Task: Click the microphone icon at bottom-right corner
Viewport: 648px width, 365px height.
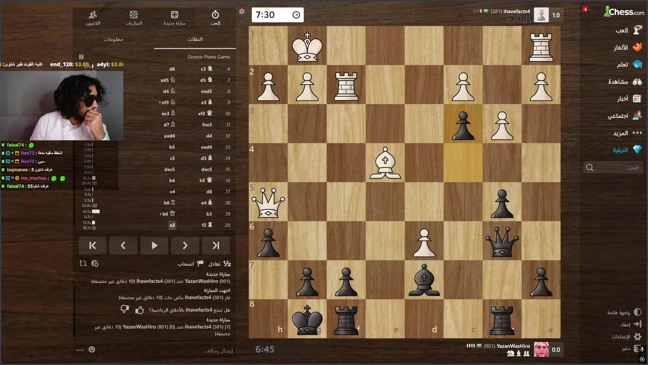Action: pyautogui.click(x=642, y=349)
